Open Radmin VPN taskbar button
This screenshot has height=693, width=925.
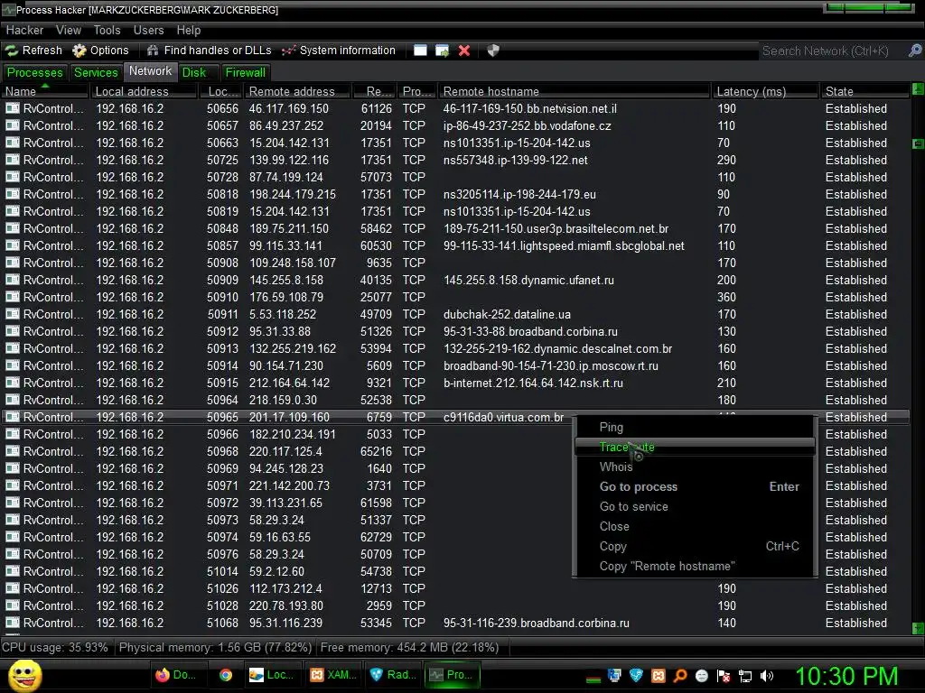392,675
